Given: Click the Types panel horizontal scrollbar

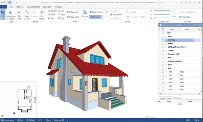Looking at the screenshot, I should click(x=179, y=93).
